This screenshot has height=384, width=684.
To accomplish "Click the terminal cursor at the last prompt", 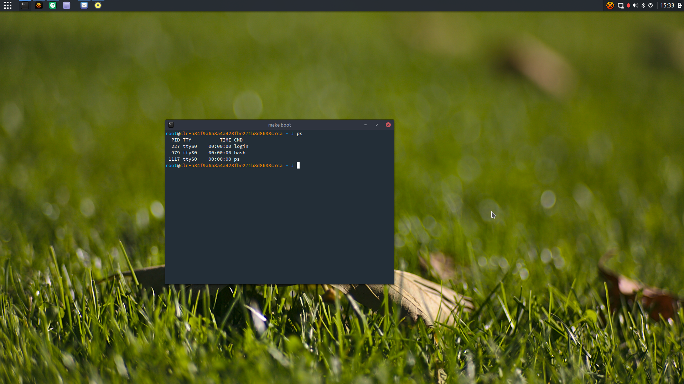I will pyautogui.click(x=298, y=165).
